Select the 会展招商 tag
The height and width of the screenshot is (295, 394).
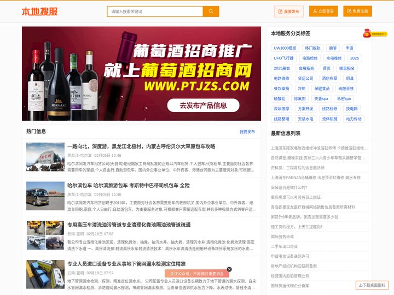(x=306, y=68)
